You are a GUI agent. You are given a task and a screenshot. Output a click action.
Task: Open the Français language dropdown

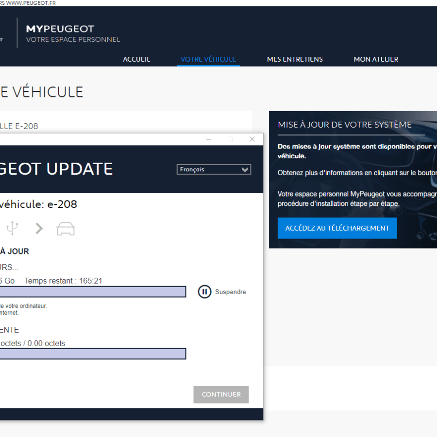(214, 169)
